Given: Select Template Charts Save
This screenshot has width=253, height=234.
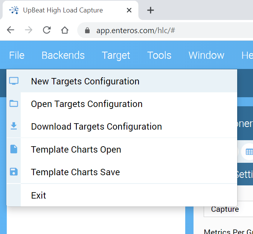Looking at the screenshot, I should [x=75, y=172].
